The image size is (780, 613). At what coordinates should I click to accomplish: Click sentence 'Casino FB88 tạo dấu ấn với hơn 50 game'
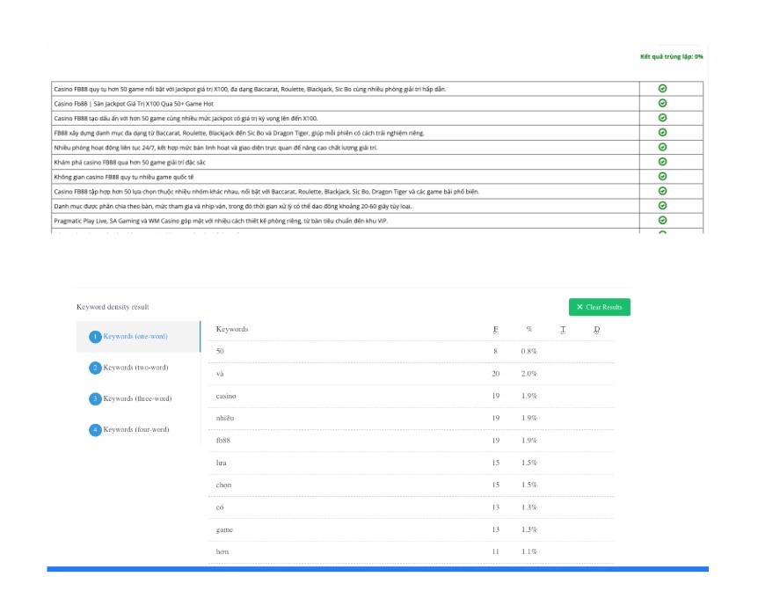click(186, 119)
